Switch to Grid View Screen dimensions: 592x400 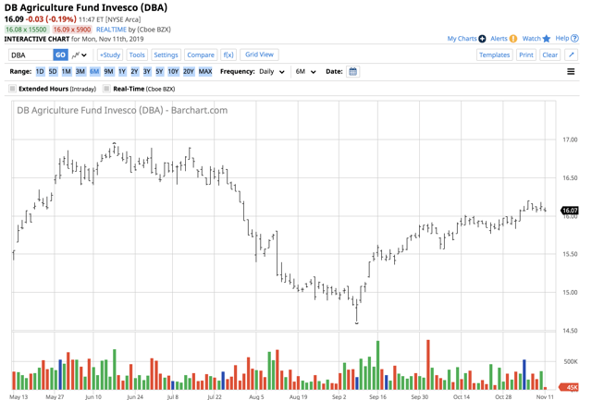point(259,55)
